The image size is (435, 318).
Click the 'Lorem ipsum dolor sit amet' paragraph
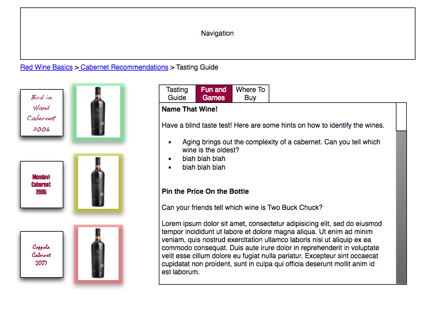coord(272,248)
